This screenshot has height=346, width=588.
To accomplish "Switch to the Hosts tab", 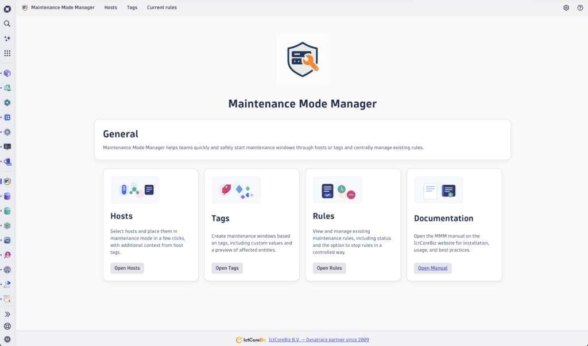I will pyautogui.click(x=111, y=8).
